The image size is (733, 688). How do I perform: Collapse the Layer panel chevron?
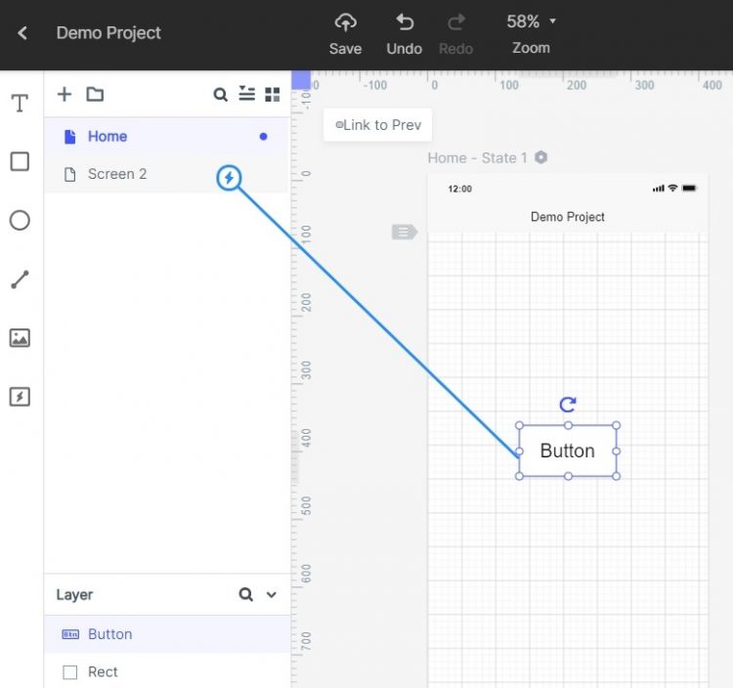pyautogui.click(x=271, y=595)
